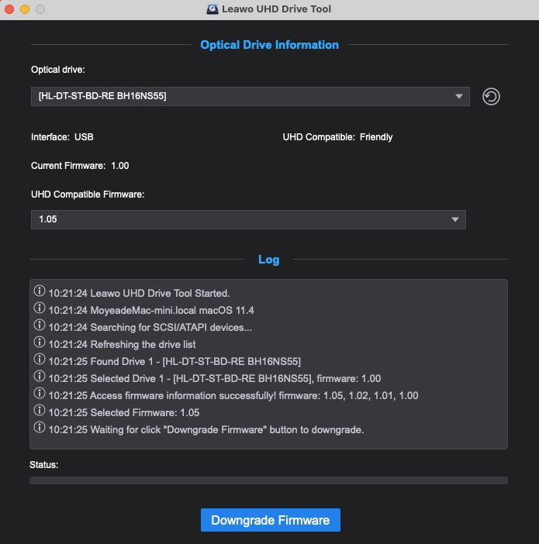
Task: Expand the UHD Compatible Firmware dropdown
Action: click(248, 219)
